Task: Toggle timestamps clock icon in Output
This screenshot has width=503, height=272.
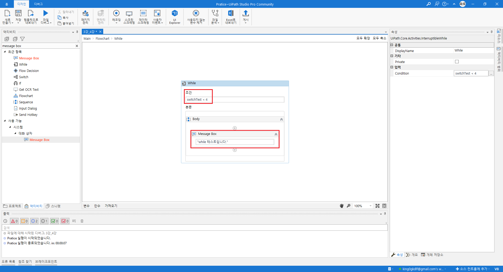Action: point(5,221)
